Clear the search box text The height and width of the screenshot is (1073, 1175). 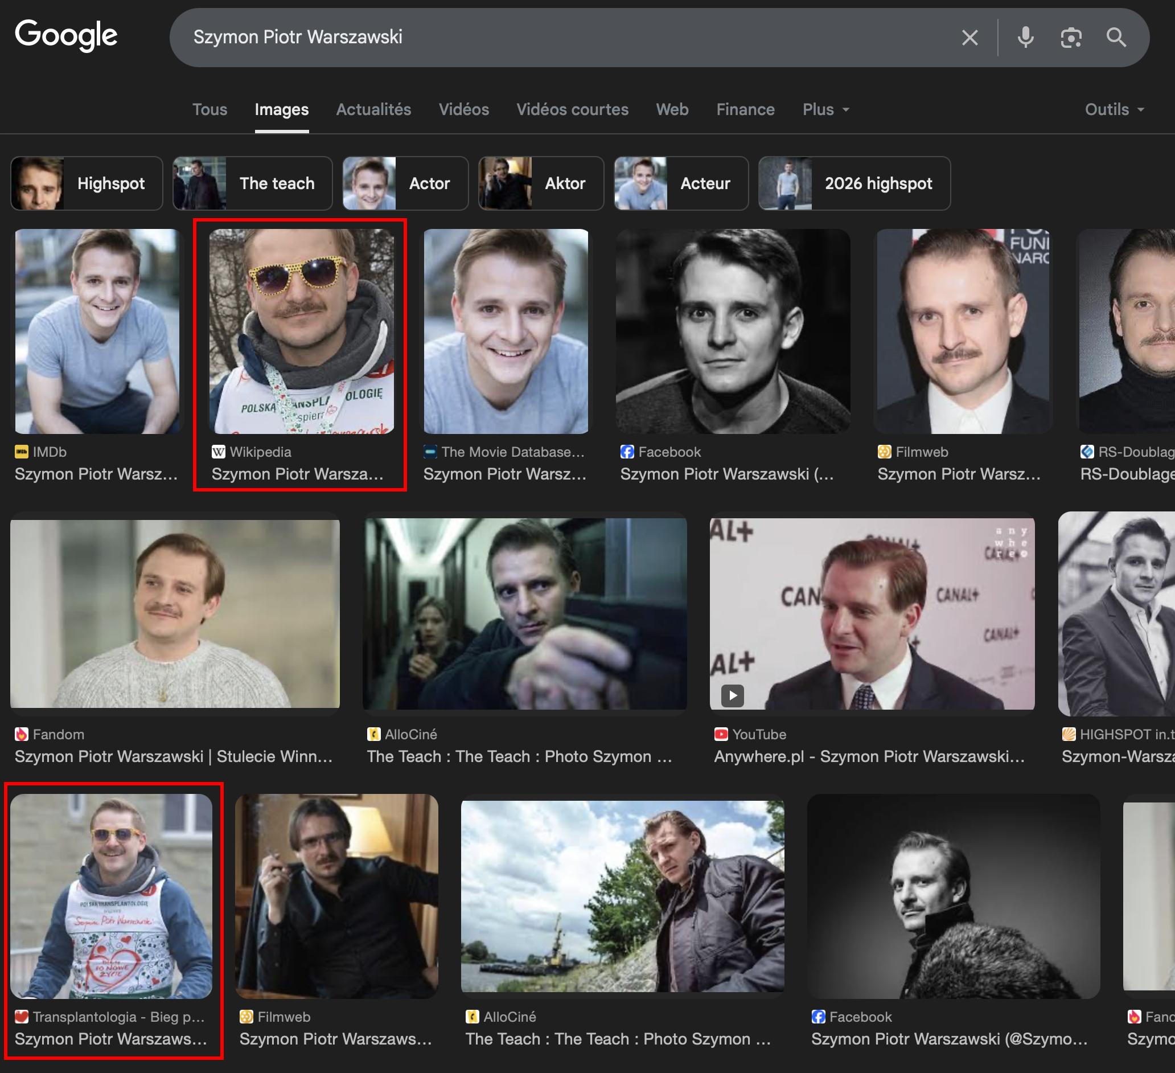pyautogui.click(x=969, y=38)
